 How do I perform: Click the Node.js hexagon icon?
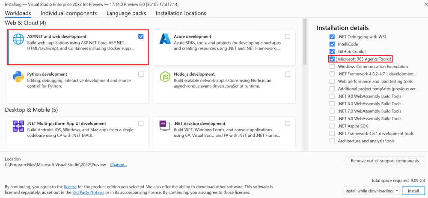pyautogui.click(x=165, y=77)
